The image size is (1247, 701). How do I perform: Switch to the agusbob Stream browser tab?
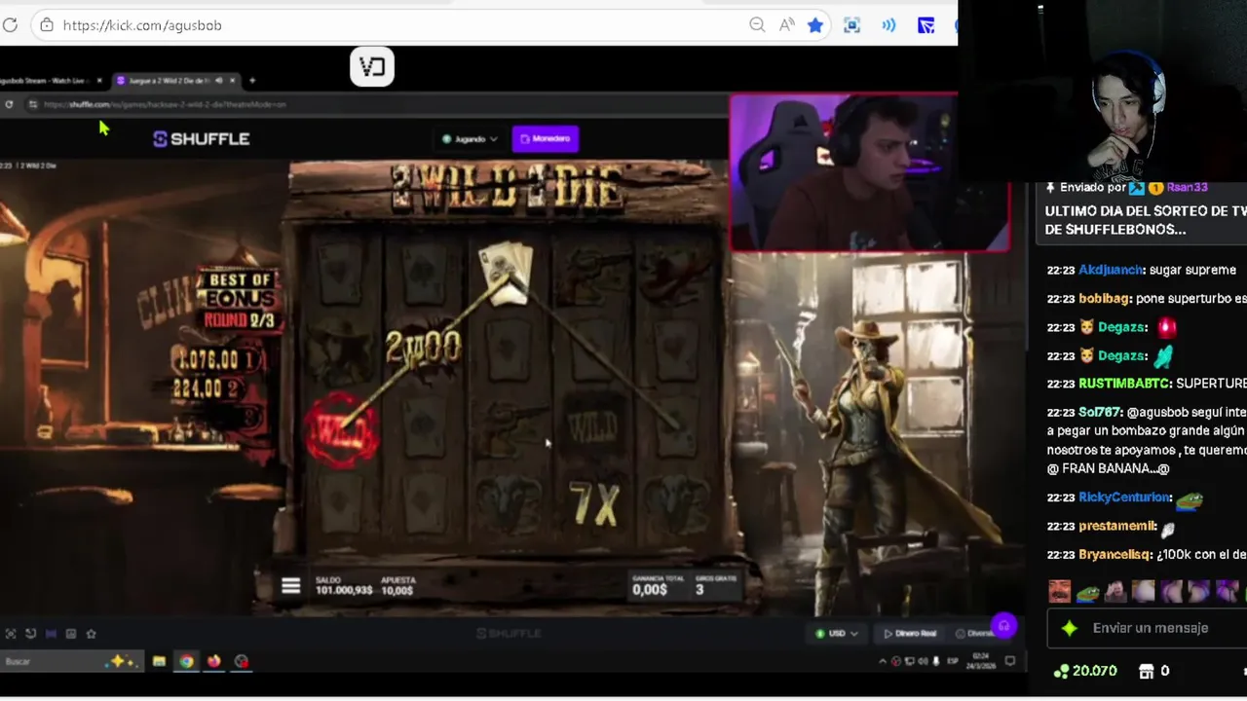coord(45,80)
